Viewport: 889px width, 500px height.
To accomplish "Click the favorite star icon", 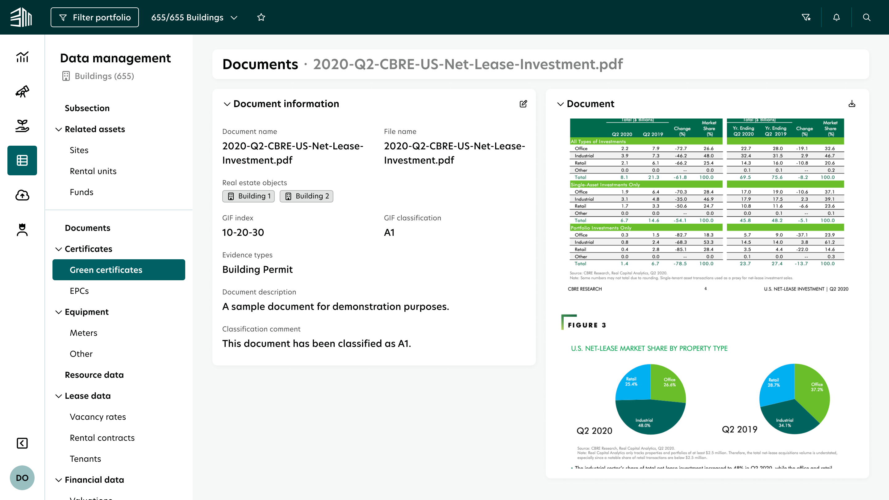I will coord(261,17).
